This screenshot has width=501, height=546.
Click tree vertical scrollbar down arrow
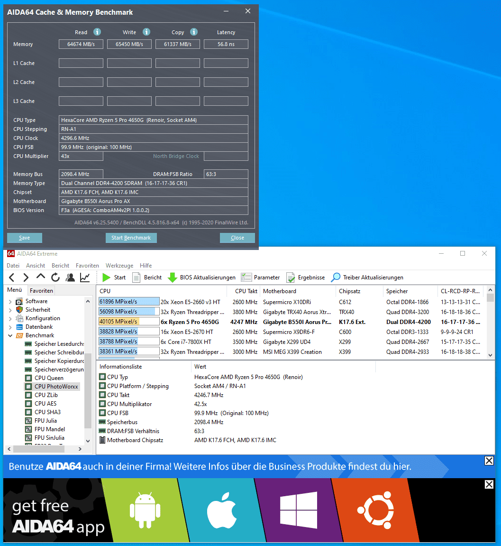pos(88,441)
